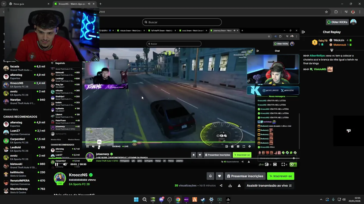Bookmark this page with star icon
The width and height of the screenshot is (364, 204).
[326, 12]
